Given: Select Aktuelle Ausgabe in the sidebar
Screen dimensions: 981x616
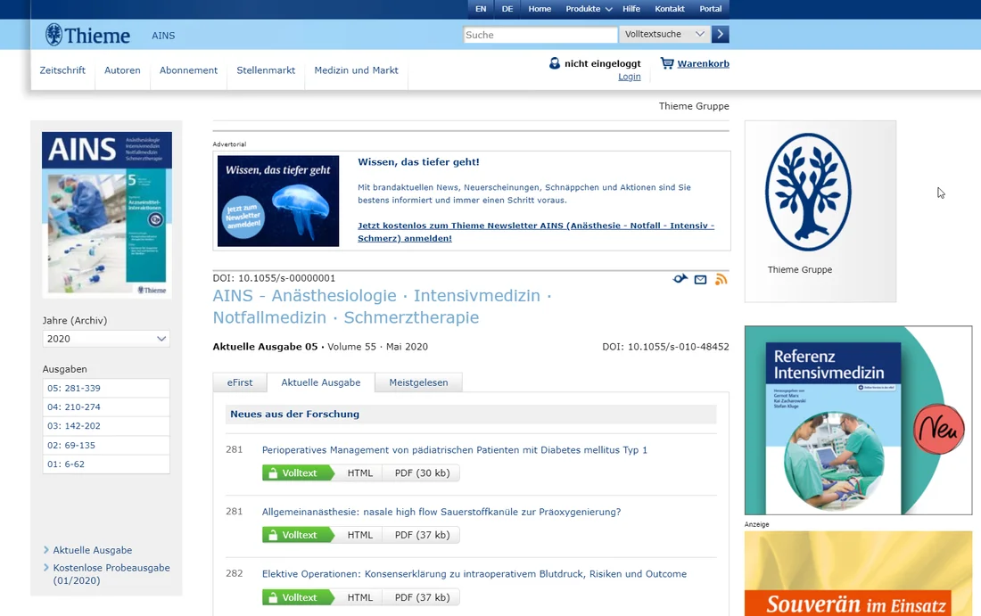Looking at the screenshot, I should pyautogui.click(x=92, y=550).
